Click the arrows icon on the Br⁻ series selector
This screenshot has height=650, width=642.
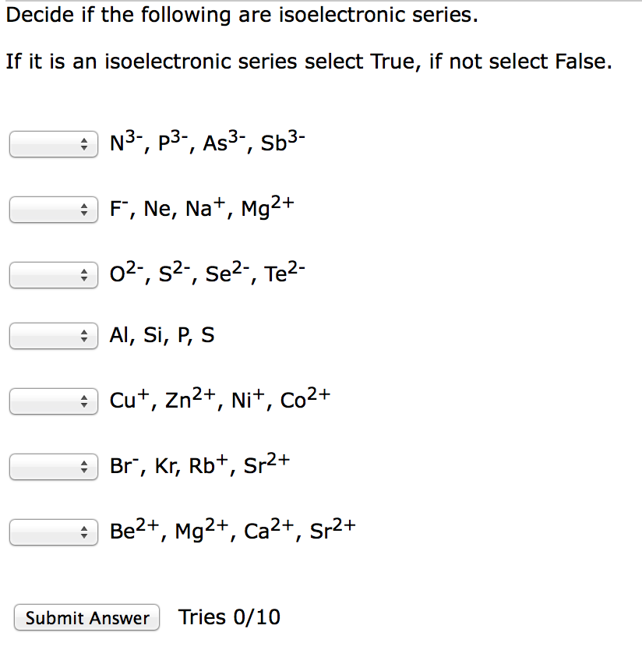click(x=84, y=466)
